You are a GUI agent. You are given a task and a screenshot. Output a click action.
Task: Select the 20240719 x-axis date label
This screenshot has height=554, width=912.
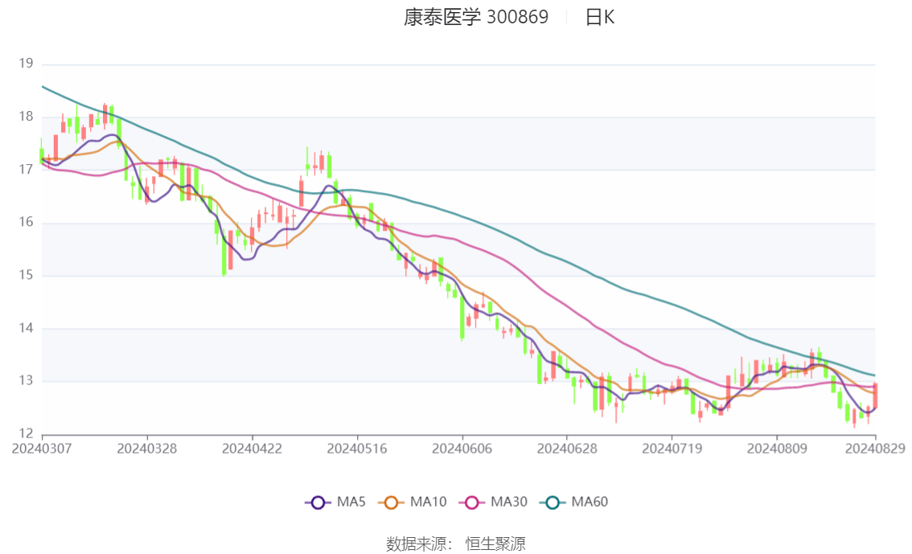coord(672,447)
